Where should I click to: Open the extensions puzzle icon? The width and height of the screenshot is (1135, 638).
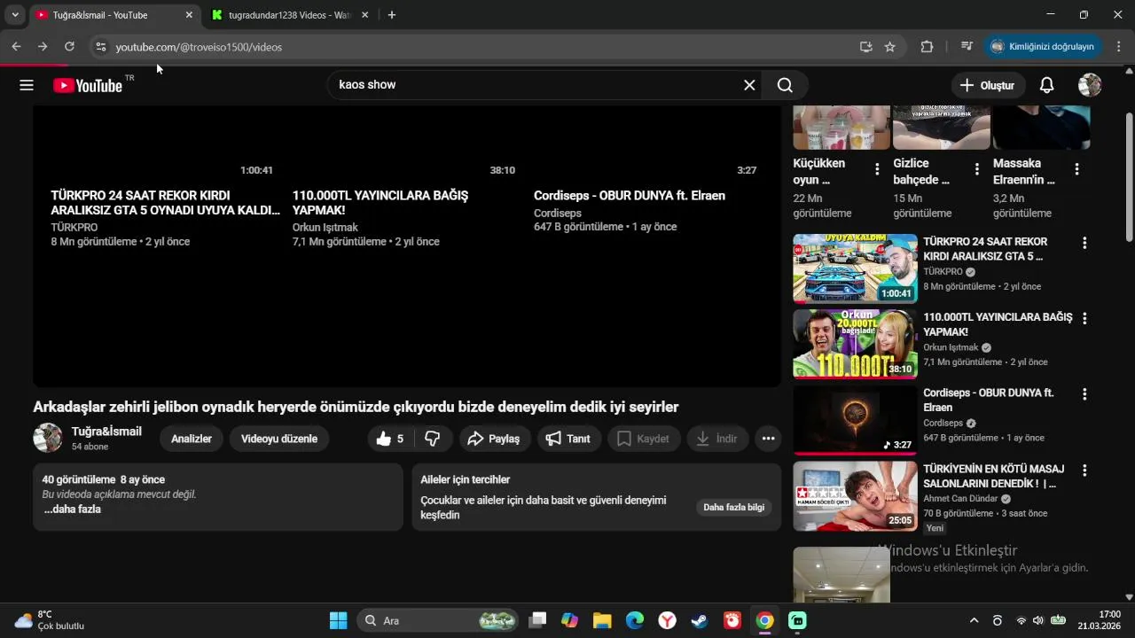[x=928, y=47]
